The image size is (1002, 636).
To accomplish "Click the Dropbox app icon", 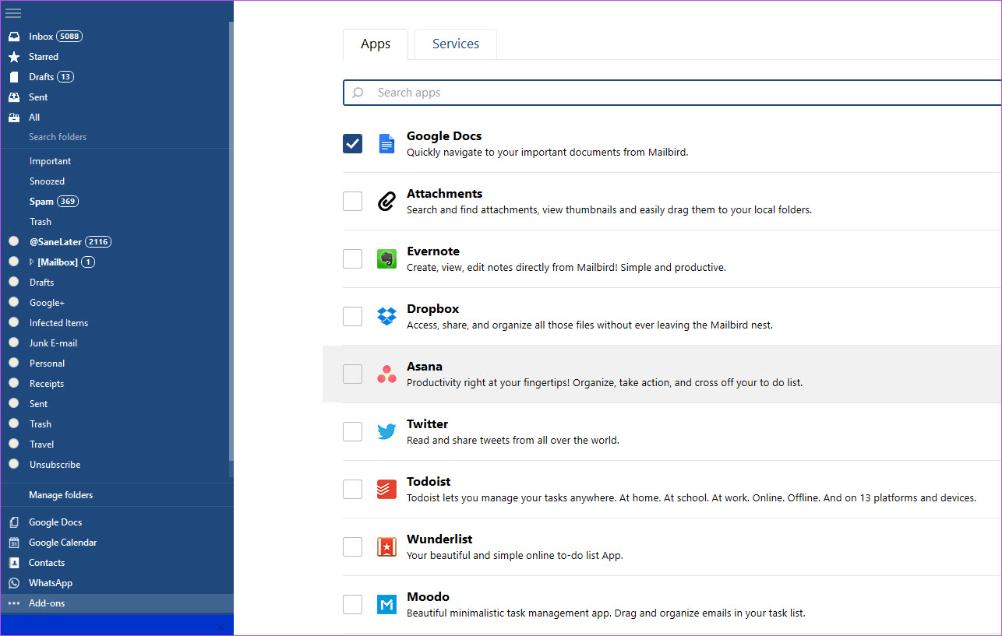I will (x=386, y=317).
